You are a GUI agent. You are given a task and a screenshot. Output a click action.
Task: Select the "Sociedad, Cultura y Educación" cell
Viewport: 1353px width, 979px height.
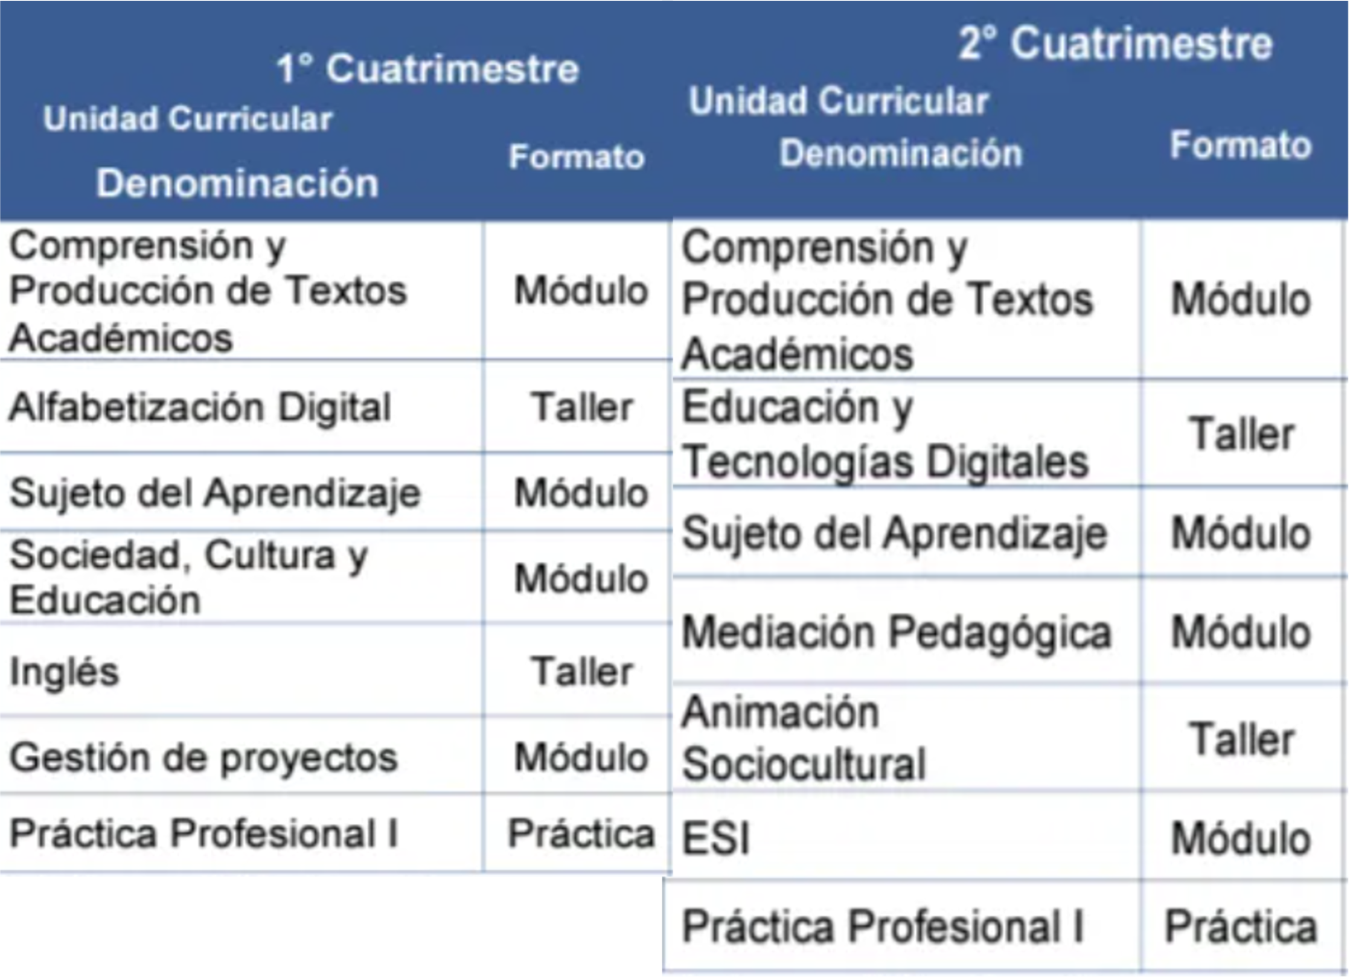point(188,577)
